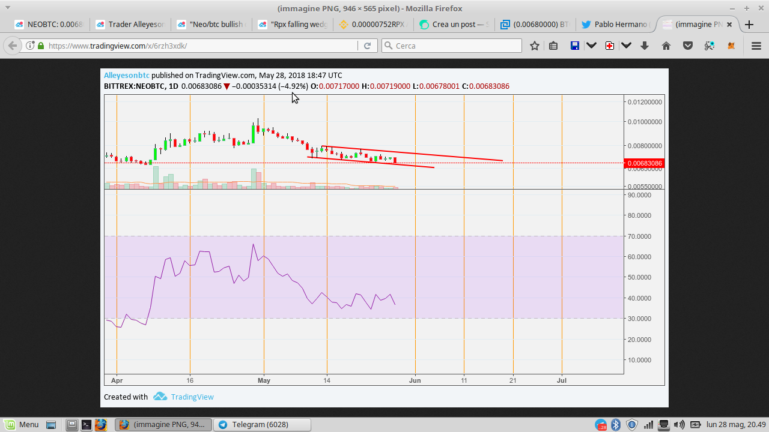Open the volume speaker tray icon
The height and width of the screenshot is (432, 769).
coord(679,425)
